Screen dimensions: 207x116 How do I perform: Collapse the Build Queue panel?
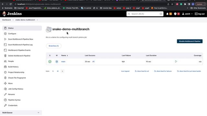(38, 112)
